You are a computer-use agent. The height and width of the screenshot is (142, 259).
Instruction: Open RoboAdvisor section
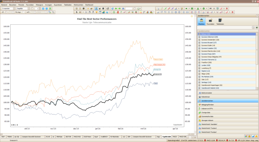click(x=228, y=97)
